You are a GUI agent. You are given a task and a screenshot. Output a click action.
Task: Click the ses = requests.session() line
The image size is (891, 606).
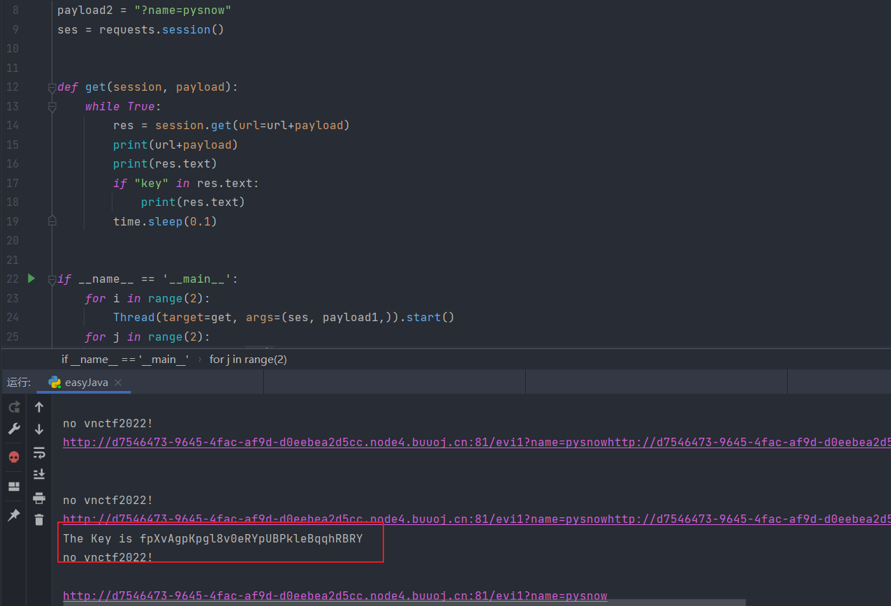(140, 29)
